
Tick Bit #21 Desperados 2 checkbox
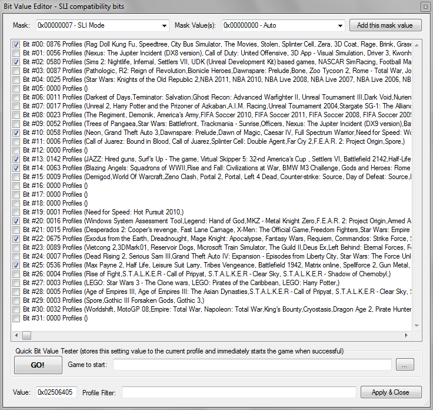click(16, 230)
